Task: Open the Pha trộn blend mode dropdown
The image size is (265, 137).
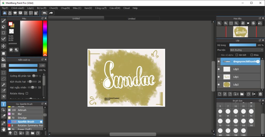Action: [246, 50]
